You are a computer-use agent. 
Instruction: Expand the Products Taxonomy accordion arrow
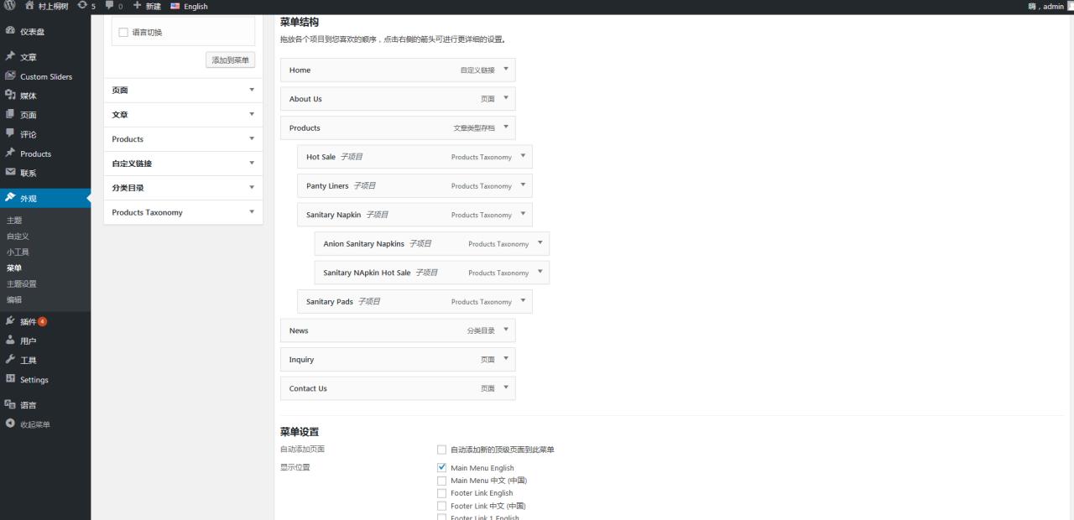point(252,211)
